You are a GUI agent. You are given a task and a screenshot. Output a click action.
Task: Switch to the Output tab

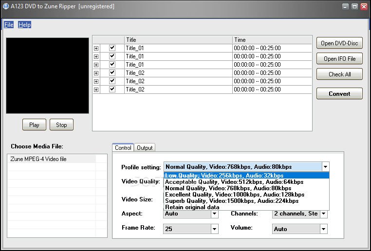pos(145,148)
